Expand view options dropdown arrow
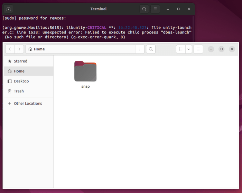Viewport: 242px width, 193px height. 189,49
